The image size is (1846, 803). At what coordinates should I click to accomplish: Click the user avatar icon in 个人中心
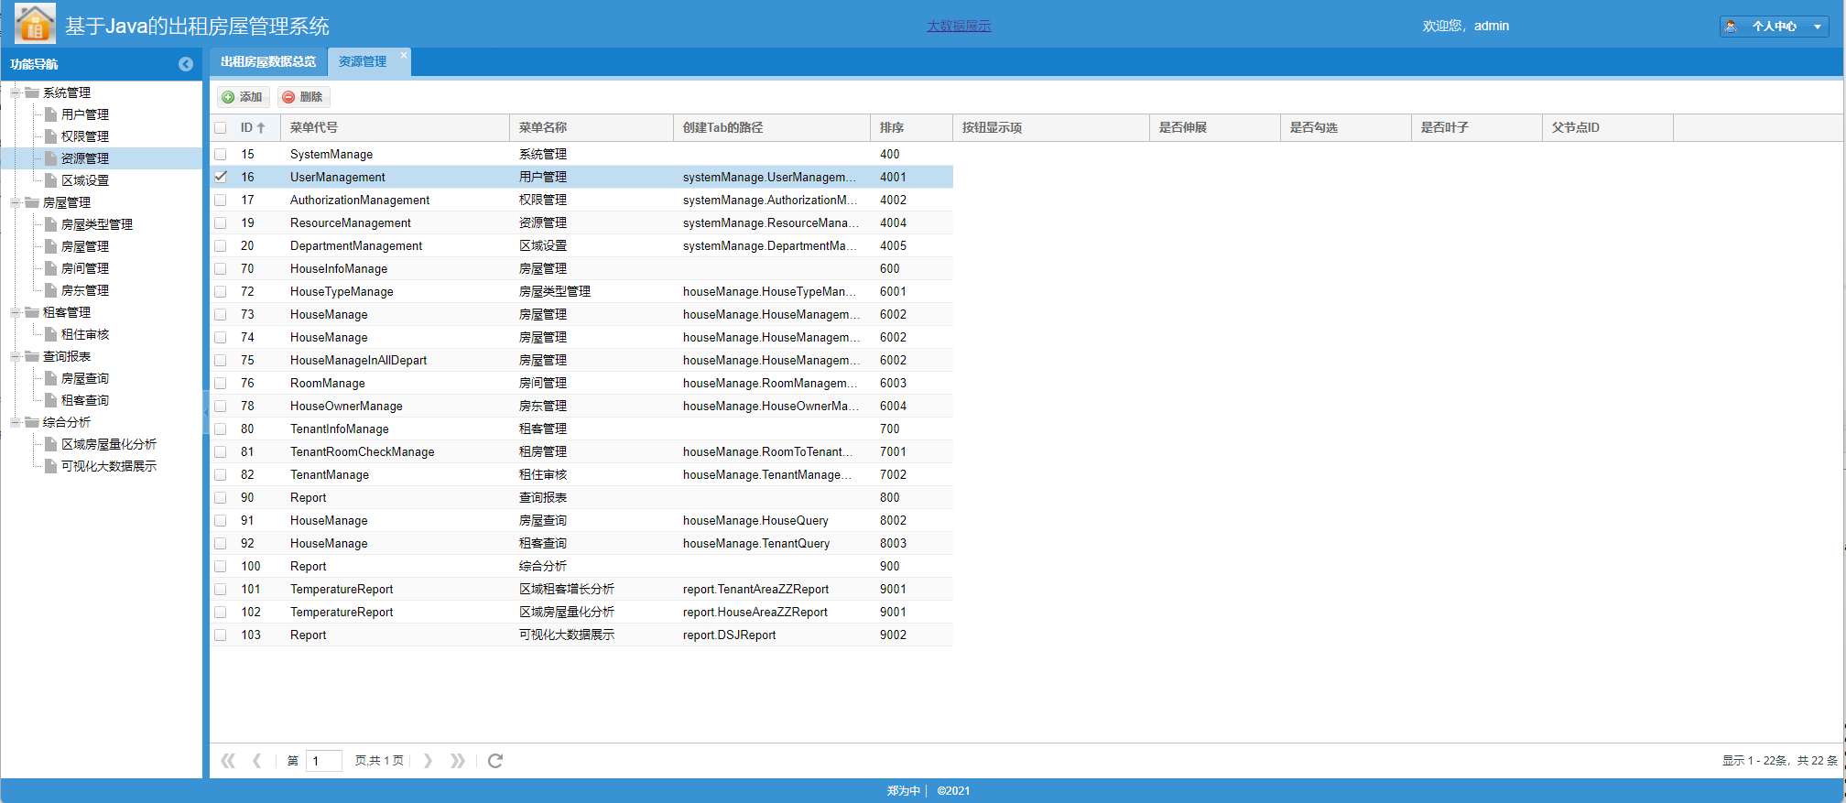coord(1731,27)
